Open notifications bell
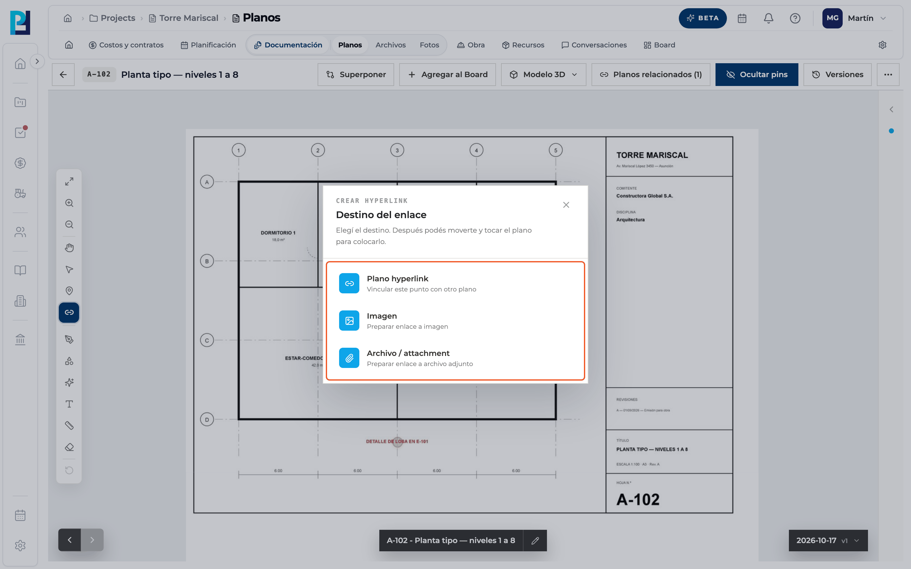The image size is (911, 569). 768,18
